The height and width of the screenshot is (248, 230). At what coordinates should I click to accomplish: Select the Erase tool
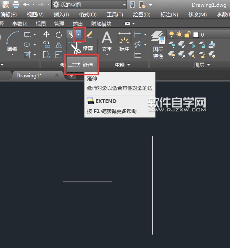click(x=89, y=34)
